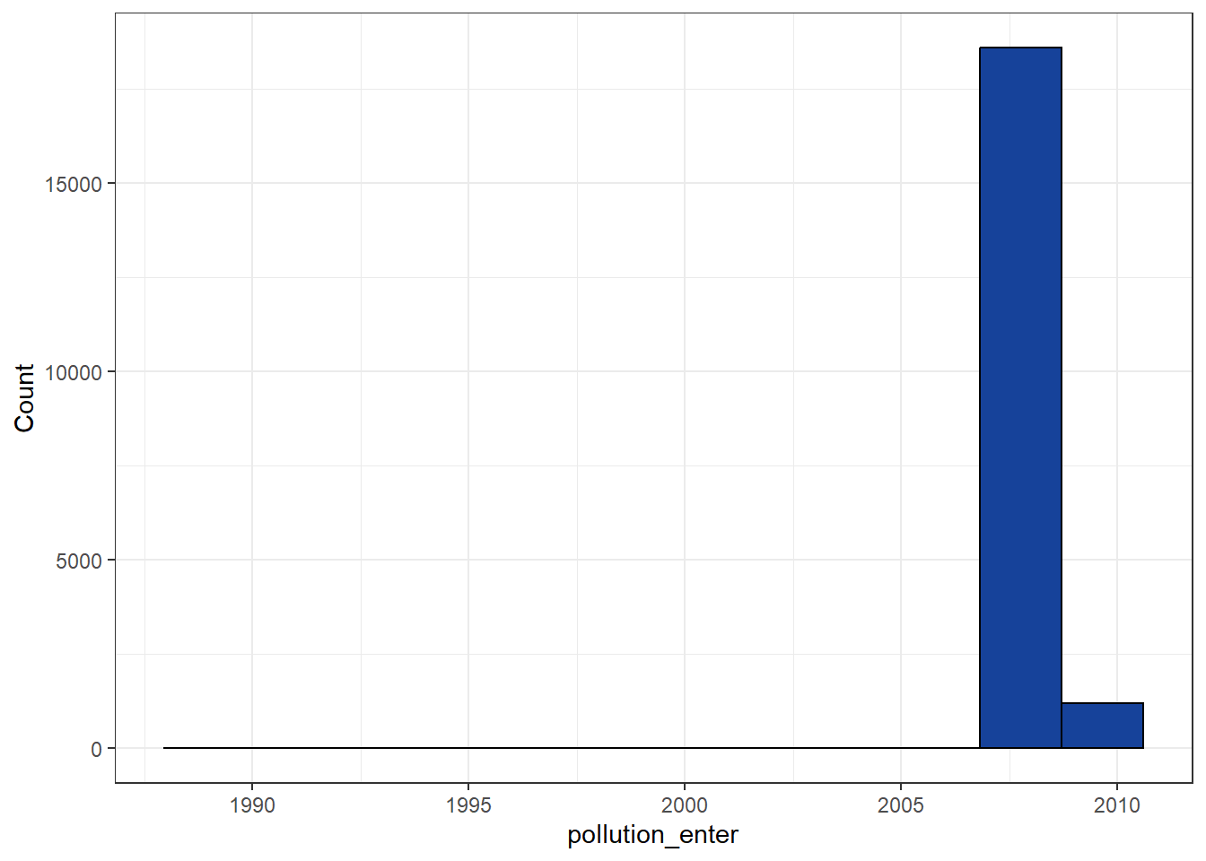Click the x-axis label '2010'
Image resolution: width=1206 pixels, height=861 pixels.
click(1117, 805)
